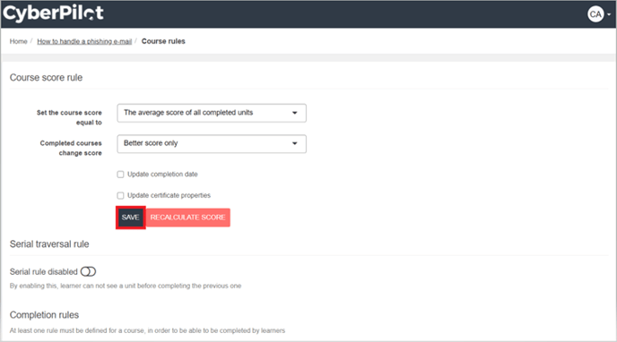Click the Set the course score equal to label
Image resolution: width=617 pixels, height=342 pixels.
(x=69, y=117)
